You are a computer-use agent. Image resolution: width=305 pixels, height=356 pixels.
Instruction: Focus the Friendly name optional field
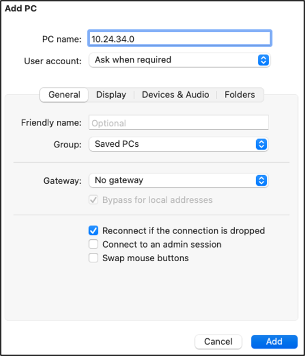pos(178,123)
